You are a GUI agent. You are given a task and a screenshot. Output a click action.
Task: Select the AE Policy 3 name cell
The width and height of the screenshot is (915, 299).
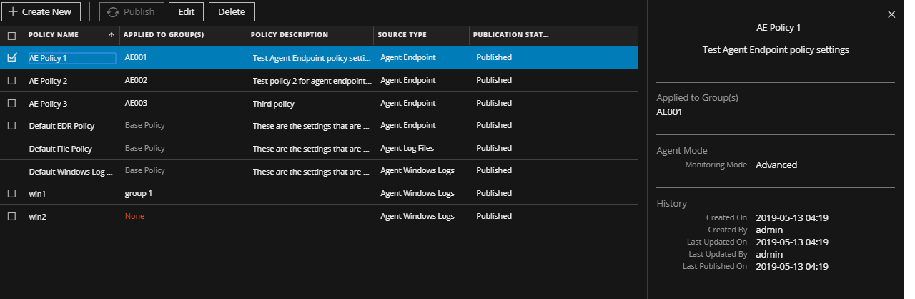pyautogui.click(x=48, y=104)
